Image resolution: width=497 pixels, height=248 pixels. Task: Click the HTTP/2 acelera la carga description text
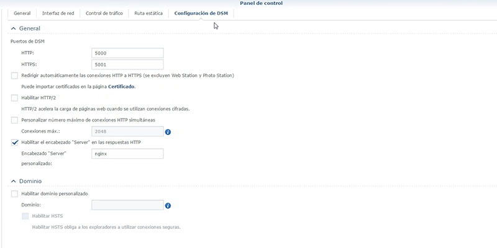pos(106,109)
